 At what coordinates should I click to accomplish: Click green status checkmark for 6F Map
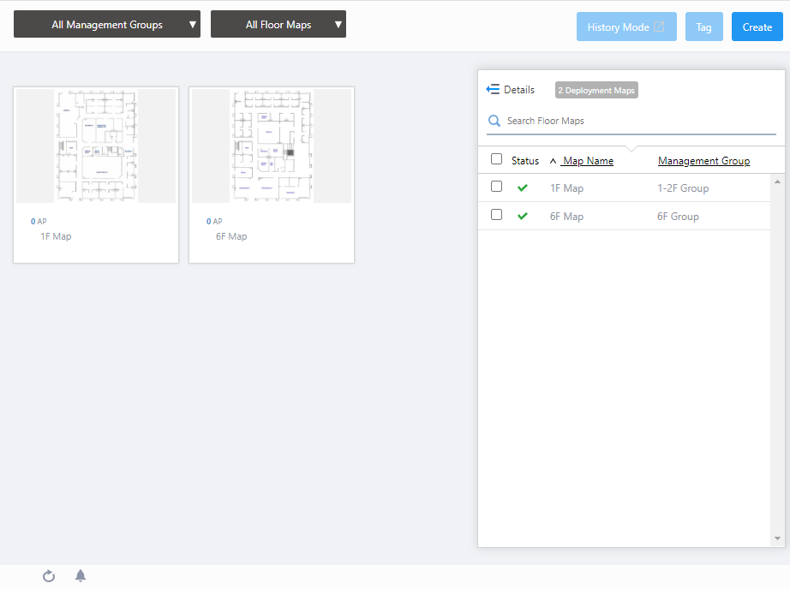pos(523,217)
